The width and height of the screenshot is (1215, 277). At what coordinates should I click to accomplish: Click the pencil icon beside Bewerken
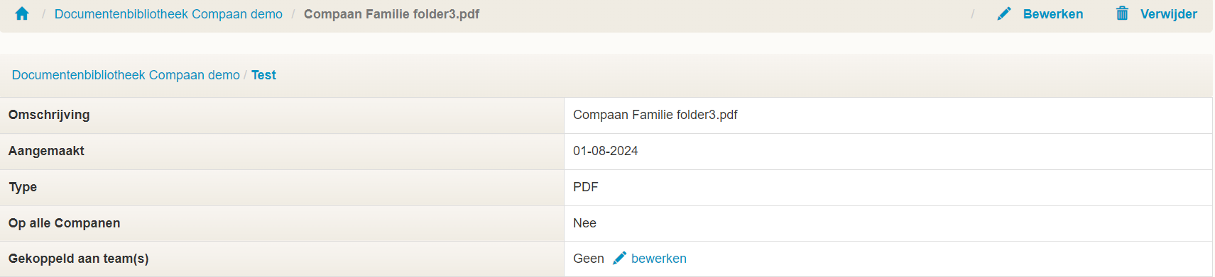(1003, 13)
